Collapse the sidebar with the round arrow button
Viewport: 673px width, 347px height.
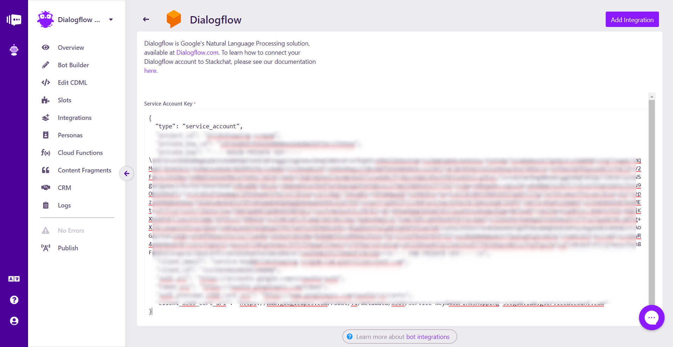127,173
